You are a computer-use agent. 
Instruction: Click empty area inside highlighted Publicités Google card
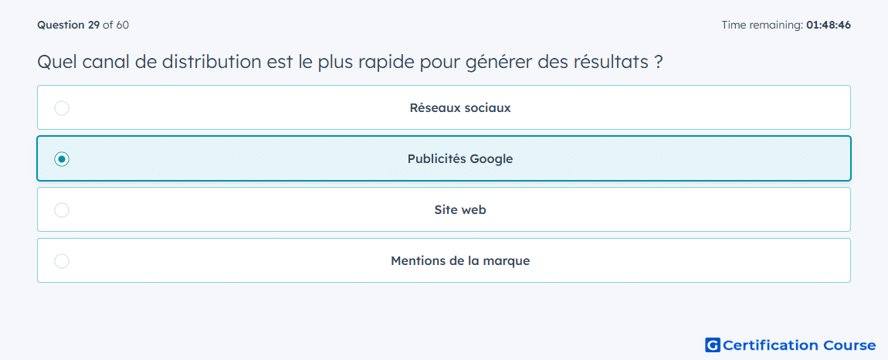(x=680, y=159)
